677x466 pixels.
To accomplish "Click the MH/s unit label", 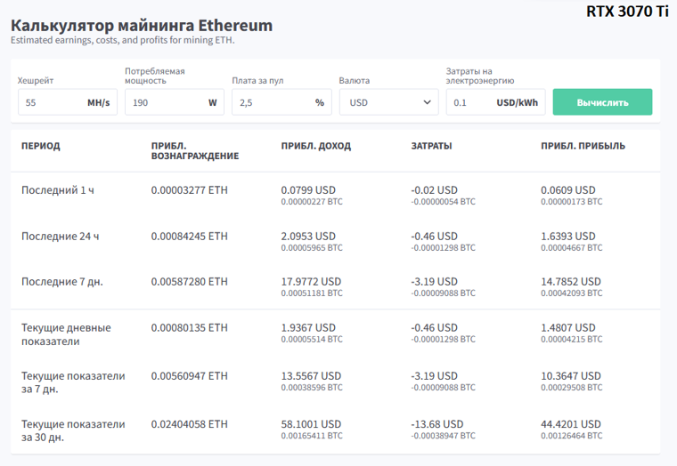I will coord(98,102).
